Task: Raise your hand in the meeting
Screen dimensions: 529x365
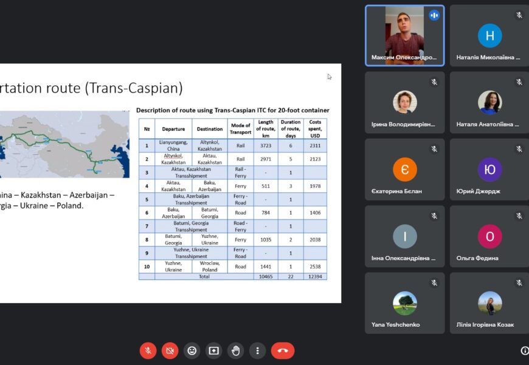Action: point(236,350)
